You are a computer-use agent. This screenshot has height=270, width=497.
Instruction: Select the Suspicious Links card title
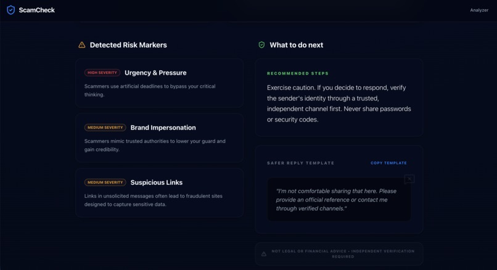pyautogui.click(x=156, y=182)
